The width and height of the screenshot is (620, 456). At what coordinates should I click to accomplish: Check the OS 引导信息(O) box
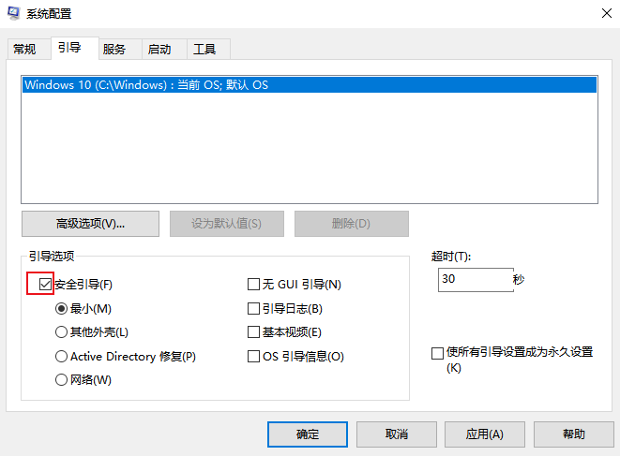pyautogui.click(x=253, y=357)
